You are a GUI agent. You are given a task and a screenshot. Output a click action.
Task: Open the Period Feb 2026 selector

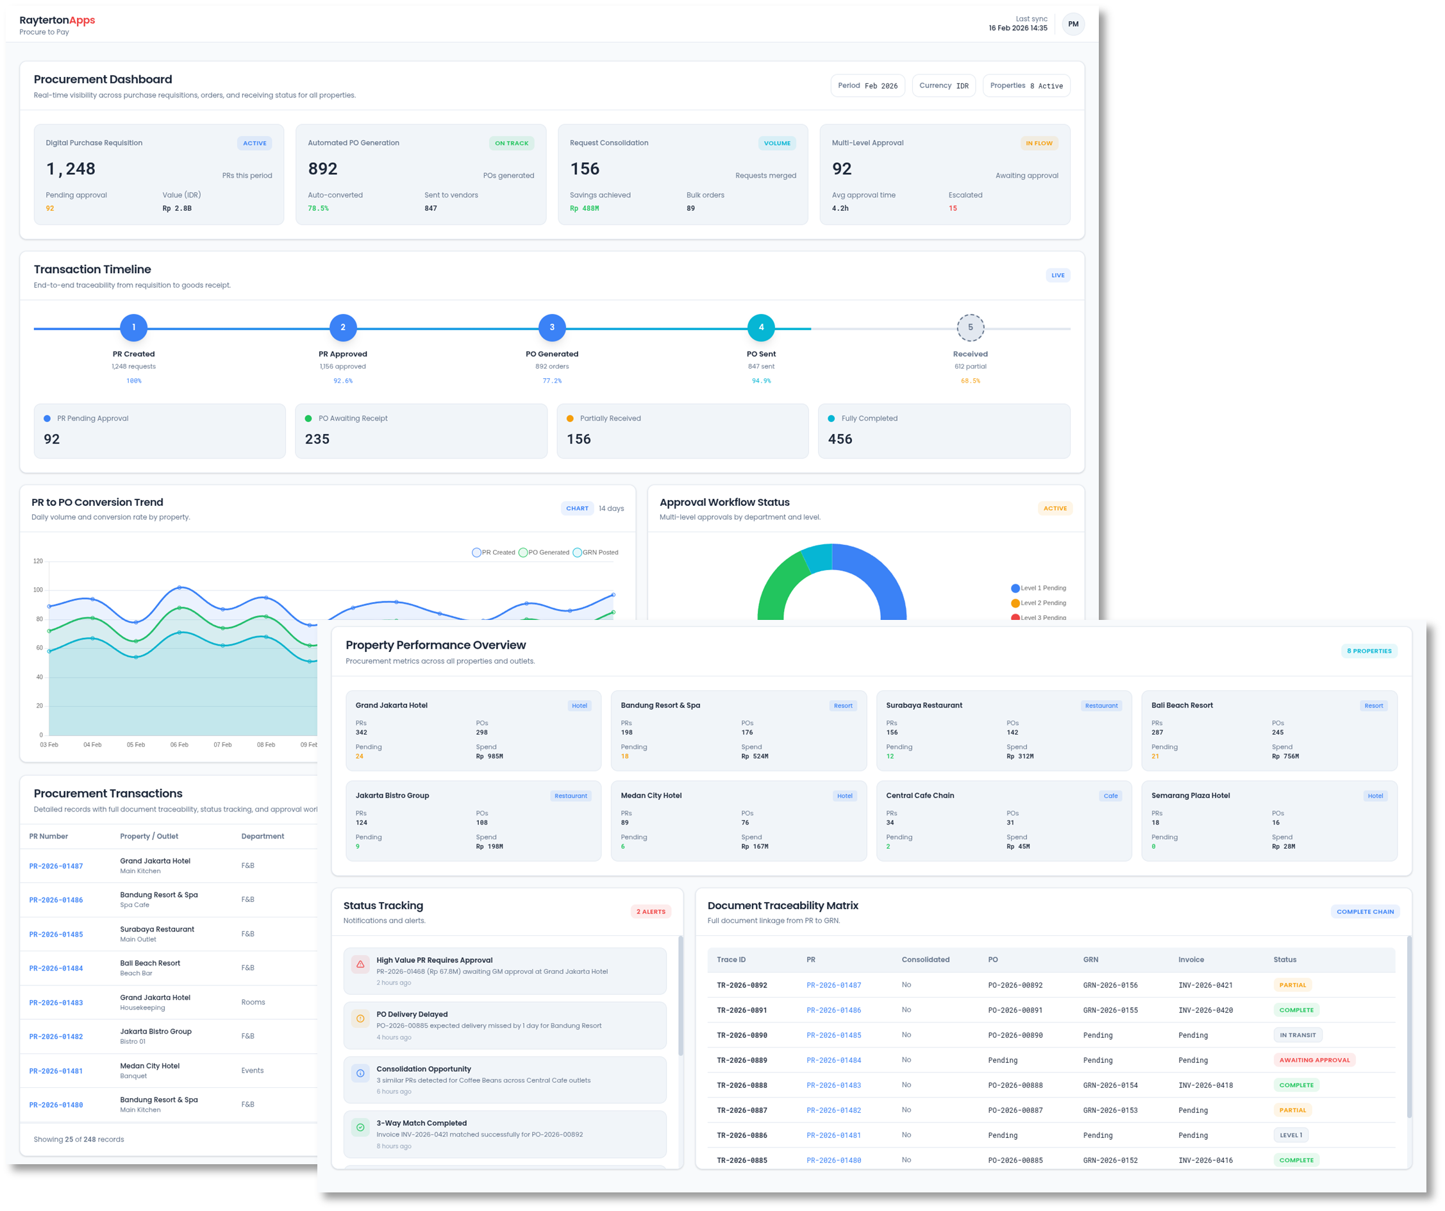point(867,85)
